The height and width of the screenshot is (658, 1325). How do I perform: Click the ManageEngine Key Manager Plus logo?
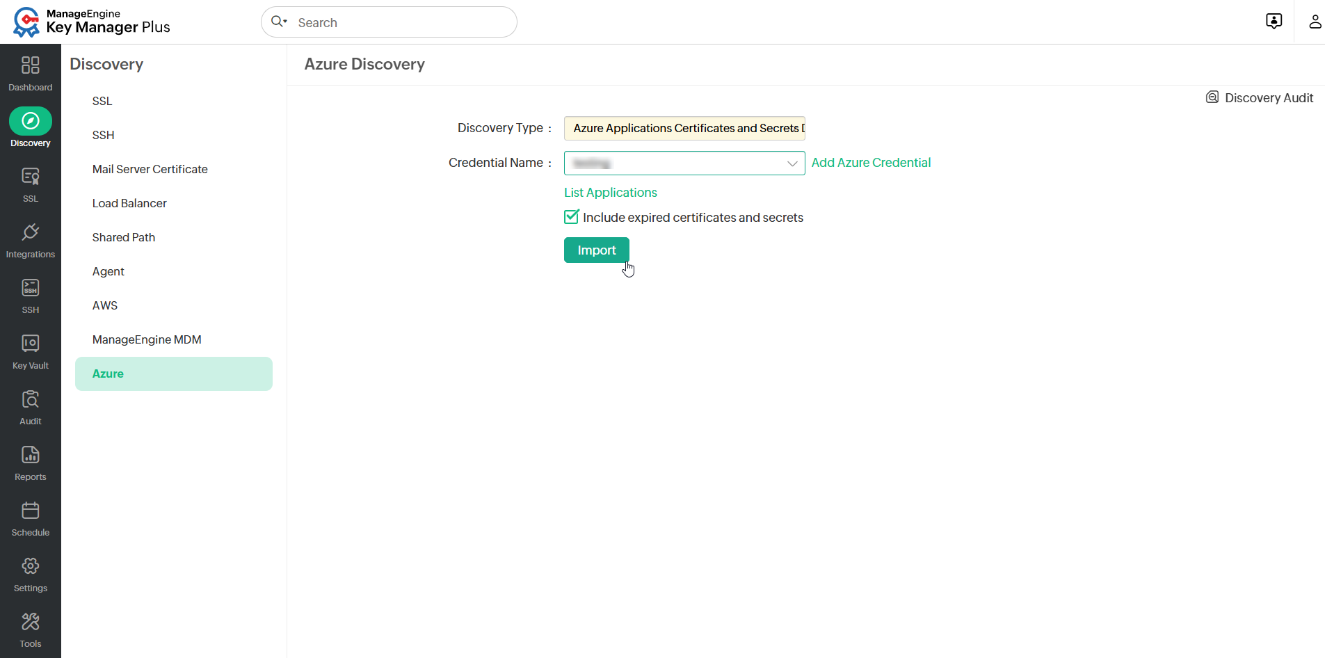[x=91, y=22]
